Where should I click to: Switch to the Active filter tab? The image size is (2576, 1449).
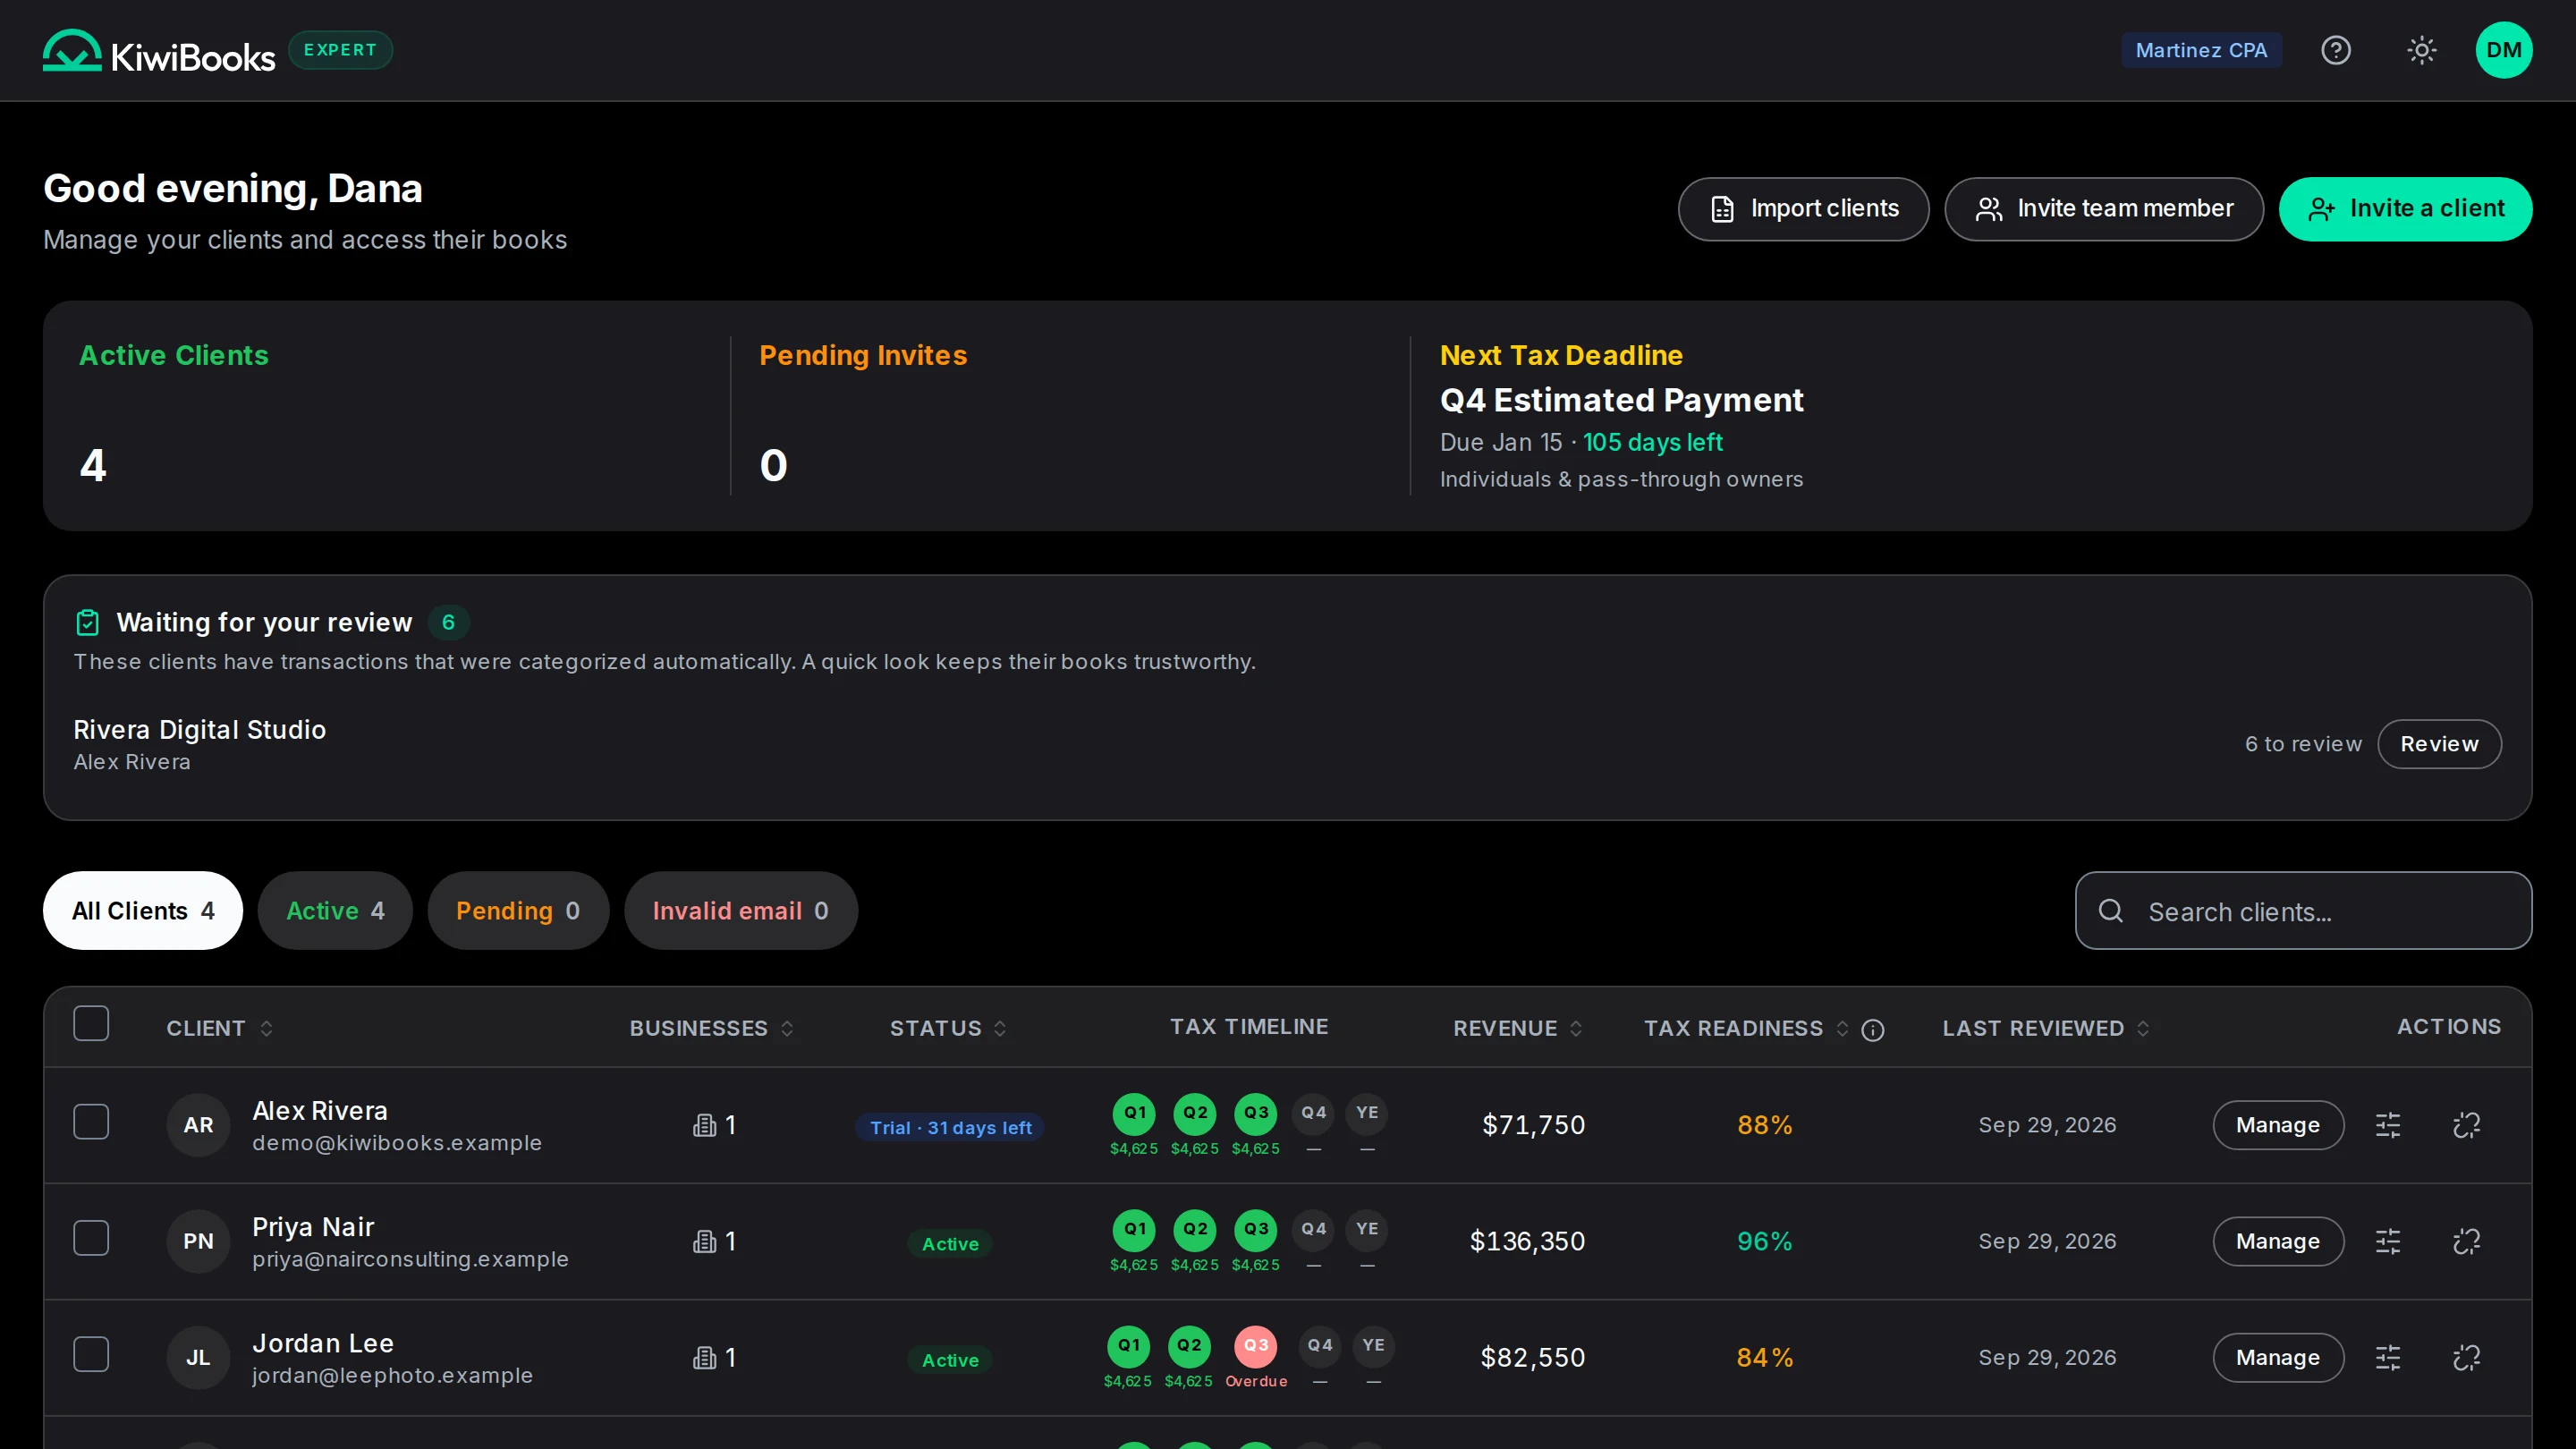click(335, 911)
